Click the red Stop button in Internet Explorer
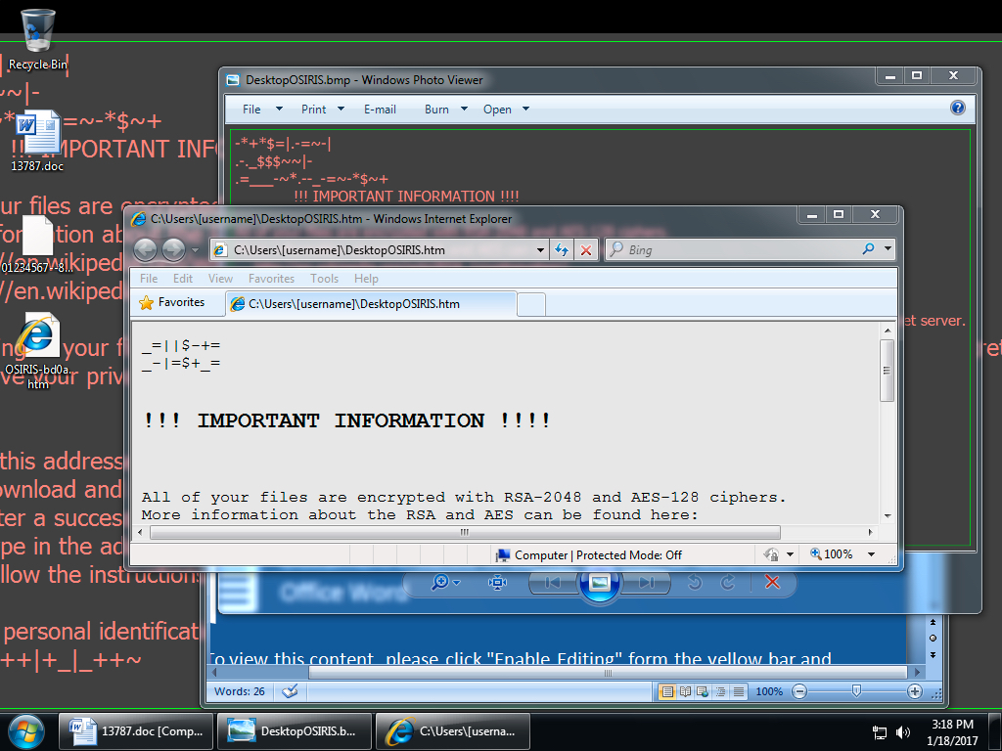This screenshot has width=1002, height=751. [x=585, y=249]
